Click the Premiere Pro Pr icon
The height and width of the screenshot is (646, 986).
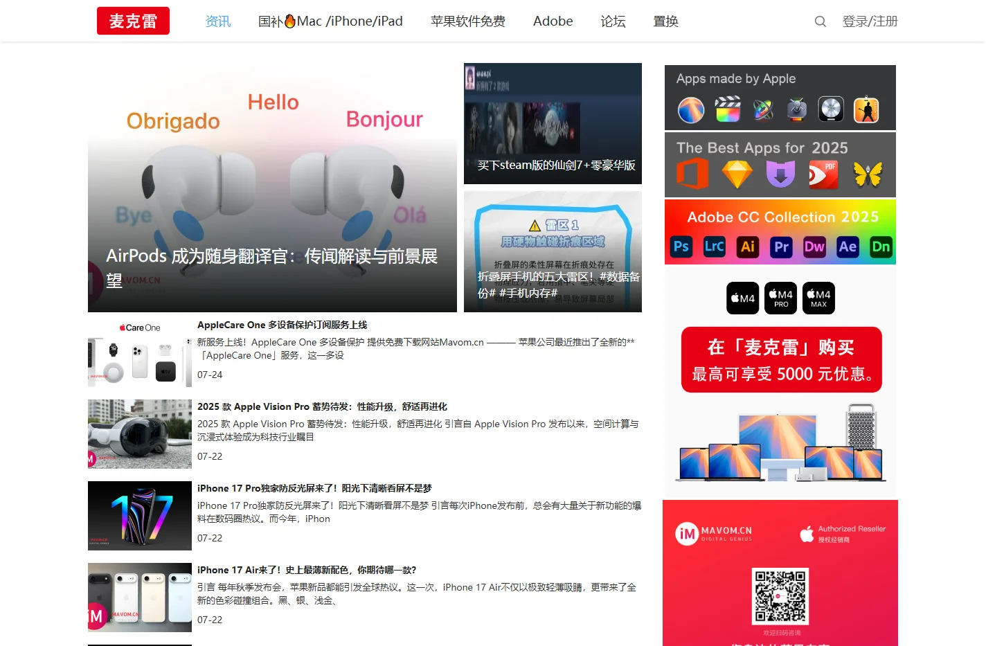(x=781, y=247)
